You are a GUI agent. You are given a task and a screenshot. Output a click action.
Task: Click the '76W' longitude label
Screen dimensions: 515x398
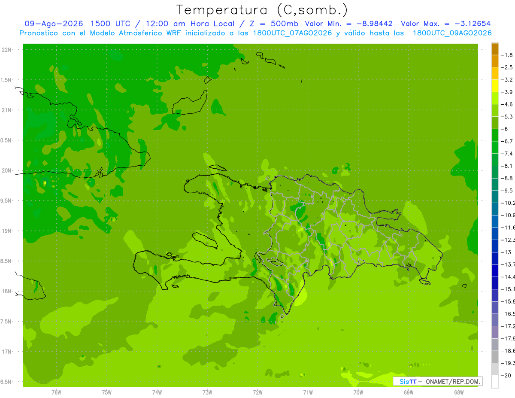tap(56, 392)
